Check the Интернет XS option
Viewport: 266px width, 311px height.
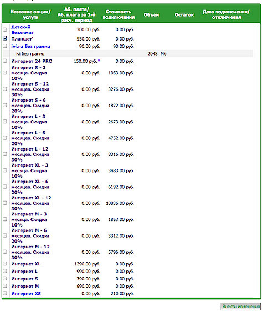pyautogui.click(x=5, y=293)
